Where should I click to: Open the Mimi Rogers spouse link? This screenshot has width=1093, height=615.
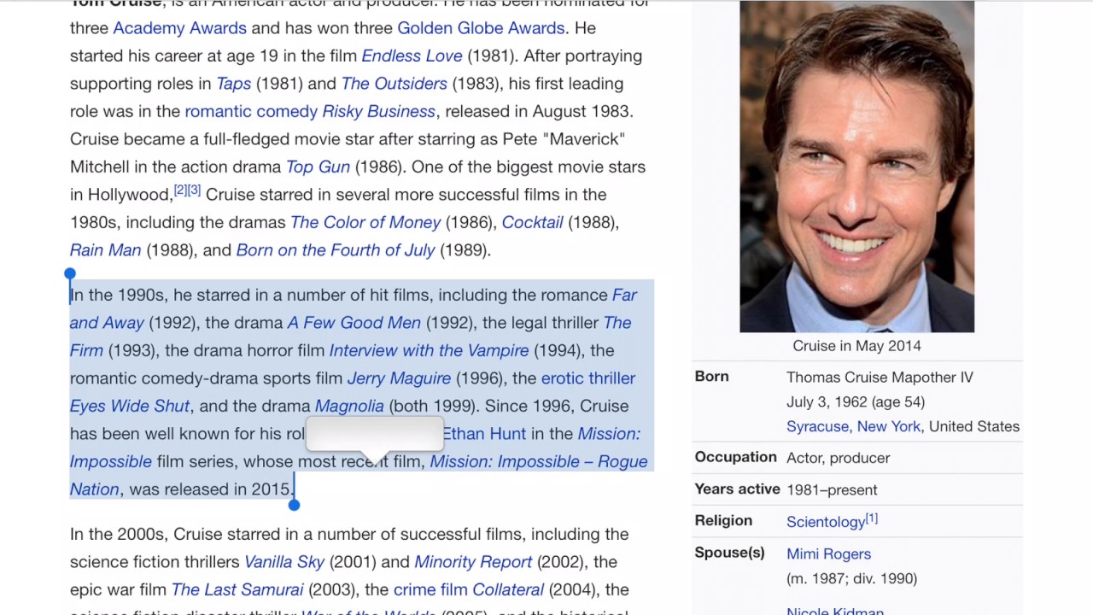(828, 553)
